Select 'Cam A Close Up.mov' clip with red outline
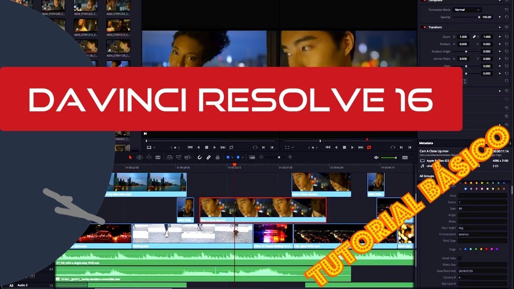514x289 pixels. (x=263, y=210)
